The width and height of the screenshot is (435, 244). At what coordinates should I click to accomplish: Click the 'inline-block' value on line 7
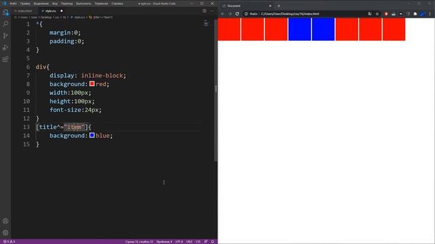(102, 75)
